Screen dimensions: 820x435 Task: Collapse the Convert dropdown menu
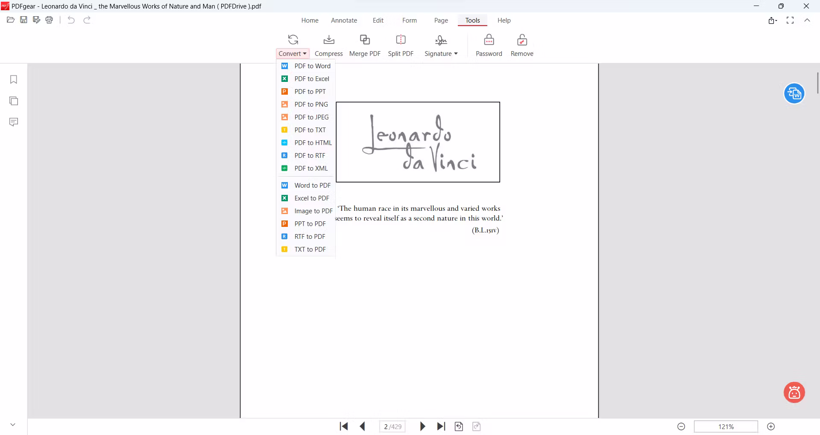[x=293, y=54]
